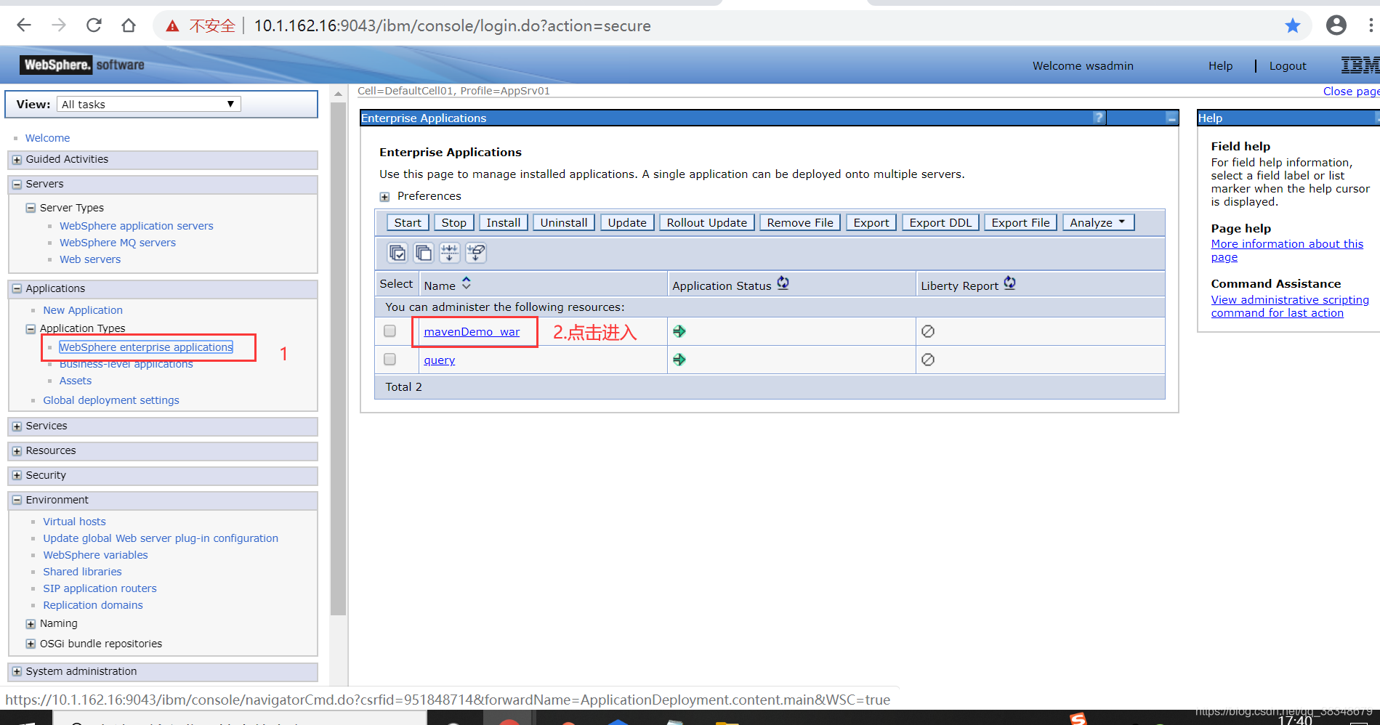Image resolution: width=1380 pixels, height=725 pixels.
Task: Click the browser address bar URL
Action: 452,26
